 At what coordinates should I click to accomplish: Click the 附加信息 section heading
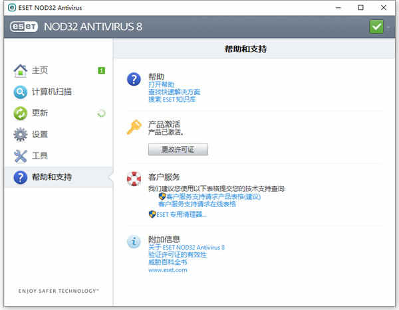[x=164, y=239]
